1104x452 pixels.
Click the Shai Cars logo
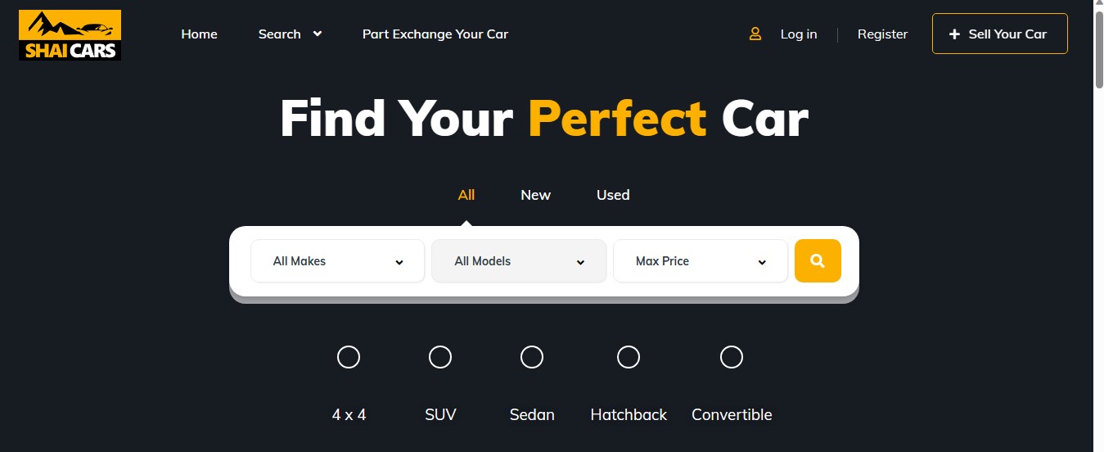[x=70, y=35]
